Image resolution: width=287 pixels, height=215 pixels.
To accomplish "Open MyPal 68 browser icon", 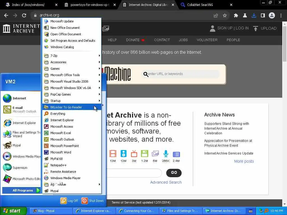I will tap(46, 159).
